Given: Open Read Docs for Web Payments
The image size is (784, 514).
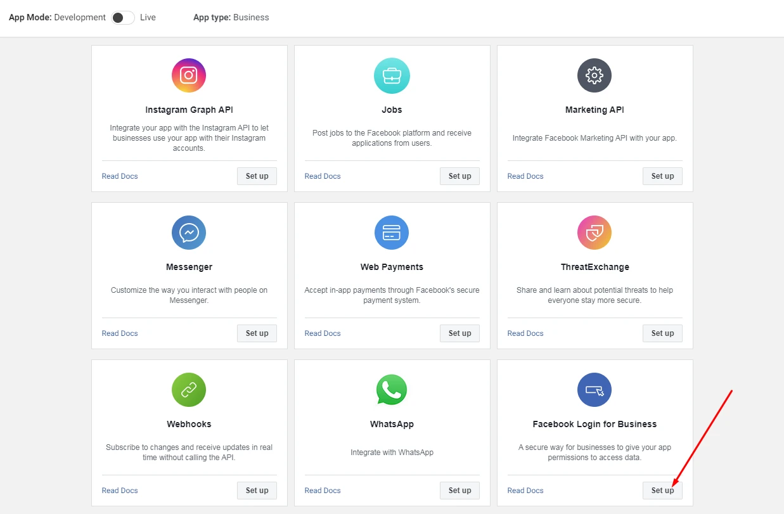Looking at the screenshot, I should (323, 333).
